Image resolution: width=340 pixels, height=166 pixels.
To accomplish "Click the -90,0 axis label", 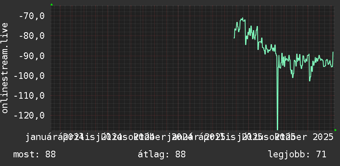I will tap(32, 56).
